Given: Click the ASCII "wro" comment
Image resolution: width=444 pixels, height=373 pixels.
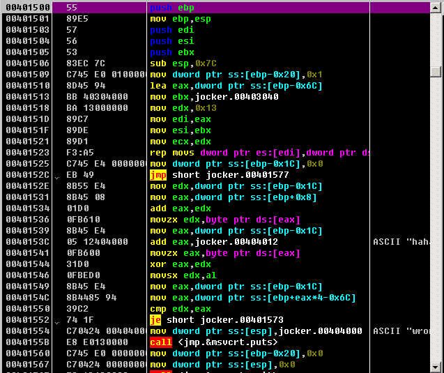Looking at the screenshot, I should [x=401, y=331].
